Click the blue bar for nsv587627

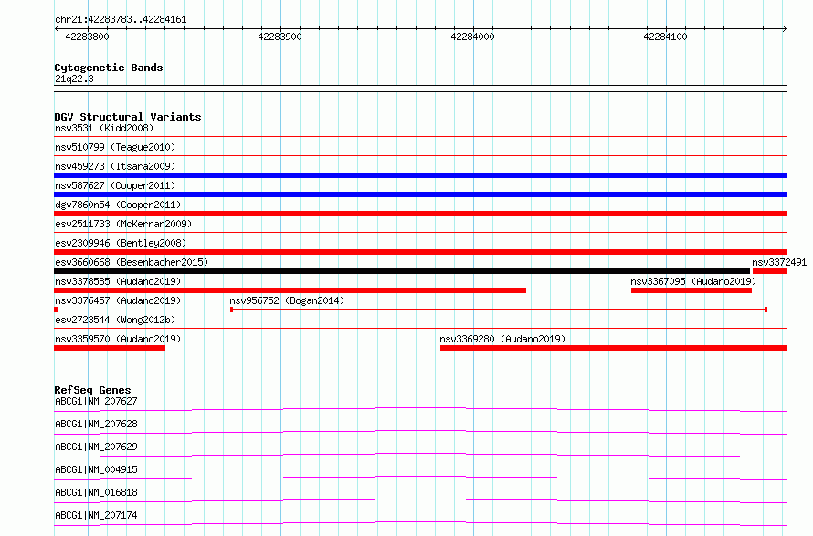[420, 194]
